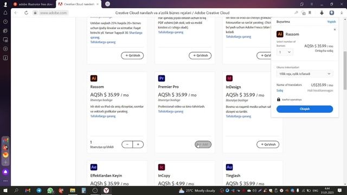Open a new browser tab
Screen dimensions: 347x195
pos(107,4)
